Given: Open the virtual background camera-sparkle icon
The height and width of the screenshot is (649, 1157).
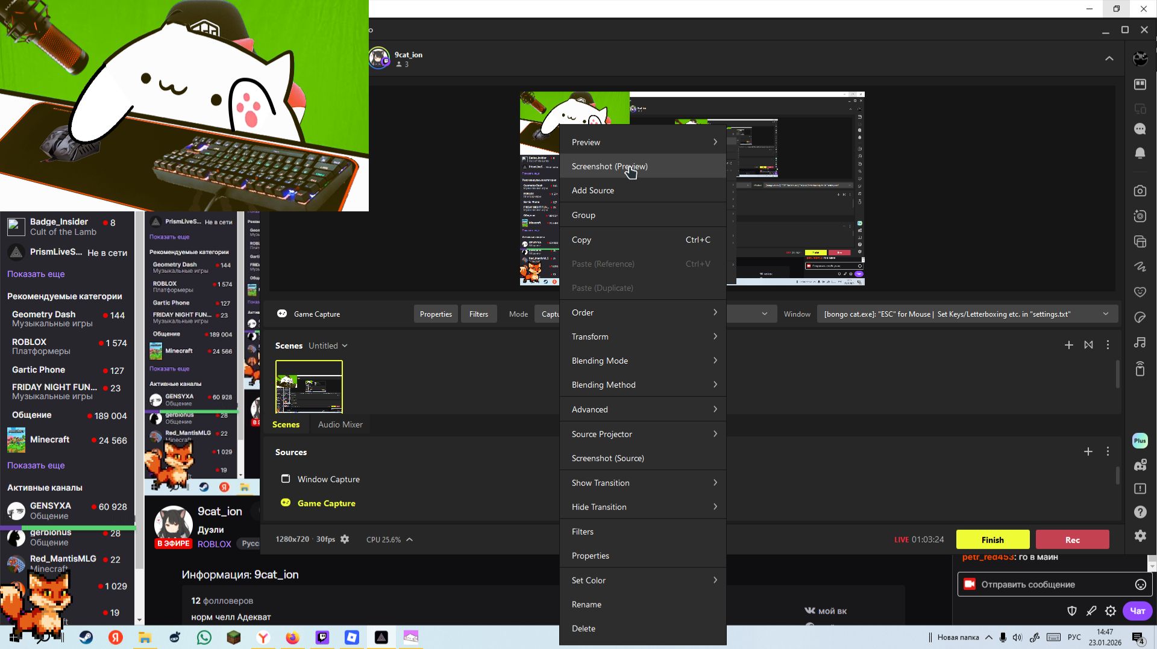Looking at the screenshot, I should [x=1140, y=216].
